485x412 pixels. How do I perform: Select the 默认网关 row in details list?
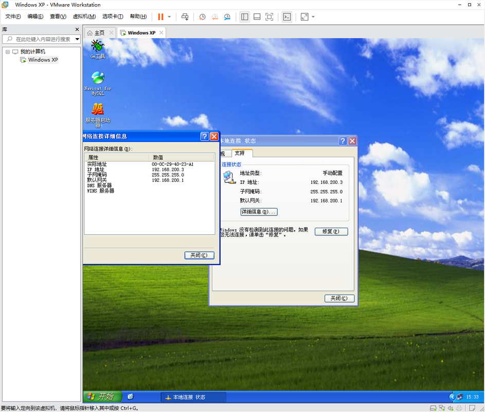click(x=149, y=180)
